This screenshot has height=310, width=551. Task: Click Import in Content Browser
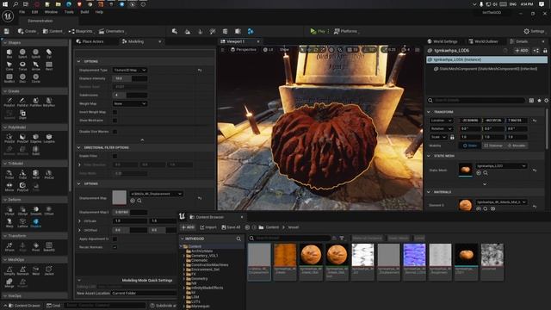click(x=208, y=227)
